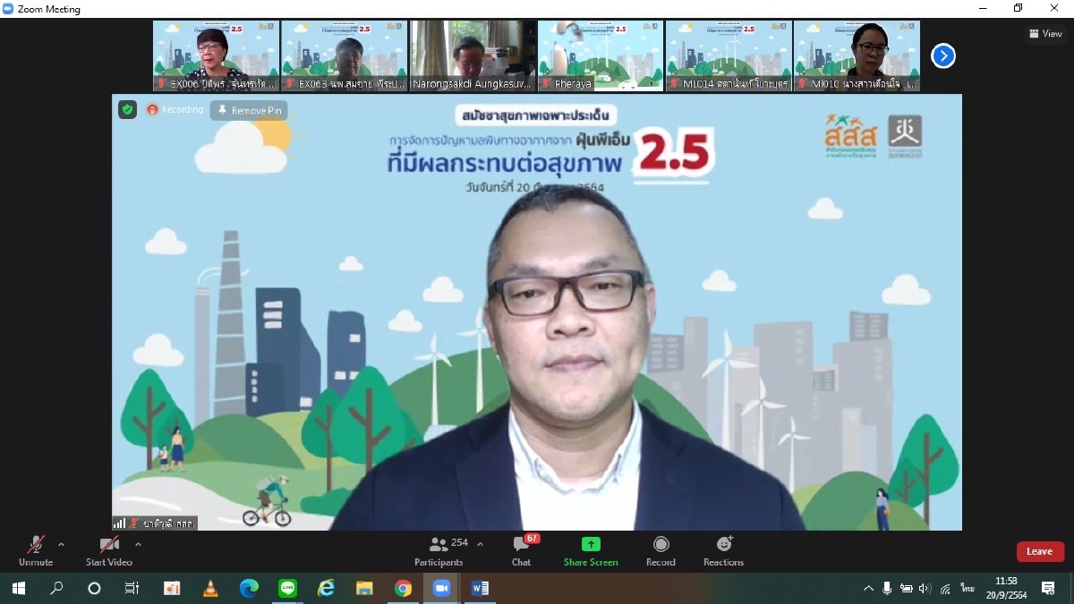Open Google Chrome from taskbar
1074x604 pixels.
pos(403,588)
